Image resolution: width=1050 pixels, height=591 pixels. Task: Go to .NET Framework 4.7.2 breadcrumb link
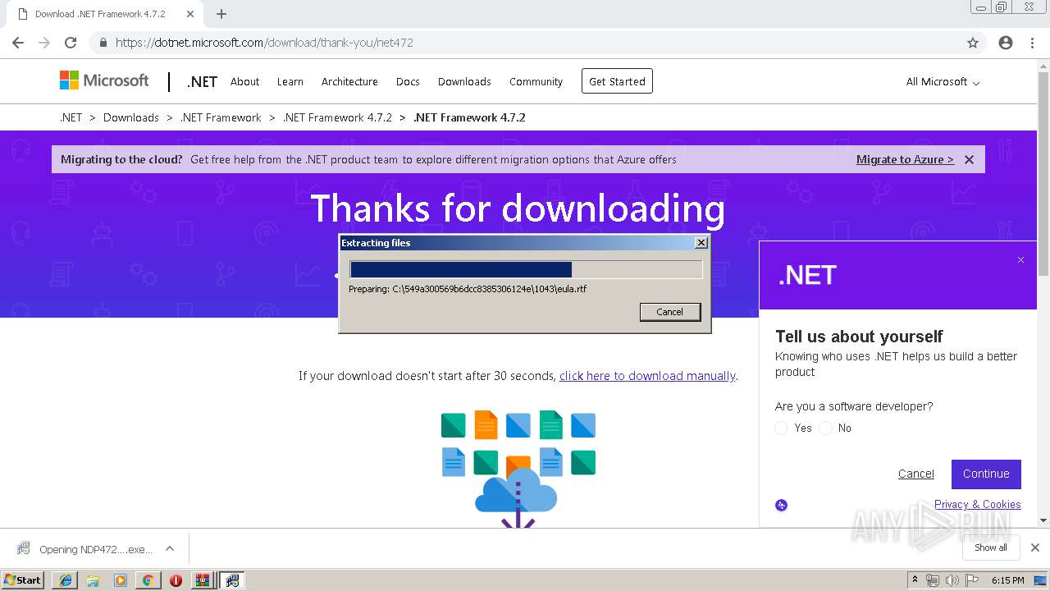[x=337, y=117]
